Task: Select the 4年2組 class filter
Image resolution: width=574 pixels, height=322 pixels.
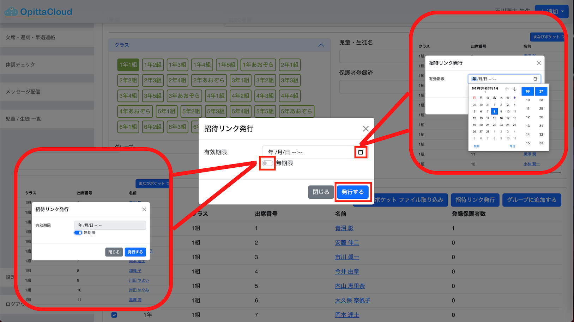Action: [x=240, y=96]
